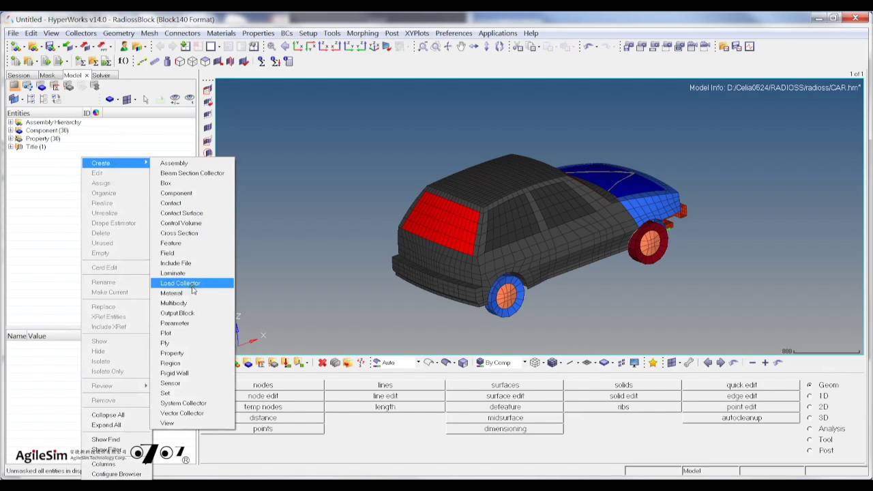Click the monitor display icon in bottom toolbar
The width and height of the screenshot is (873, 491).
pos(634,363)
